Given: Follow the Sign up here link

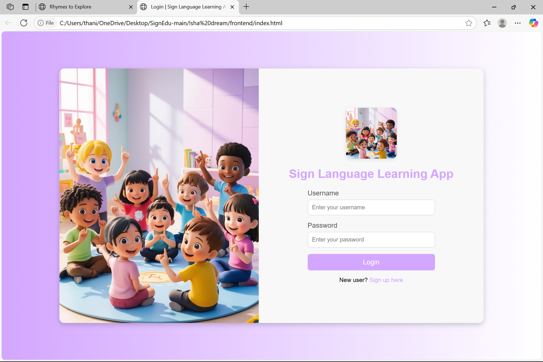Looking at the screenshot, I should click(x=386, y=280).
